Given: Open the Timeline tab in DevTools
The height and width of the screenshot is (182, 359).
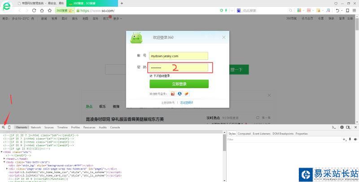Looking at the screenshot, I should point(62,127).
